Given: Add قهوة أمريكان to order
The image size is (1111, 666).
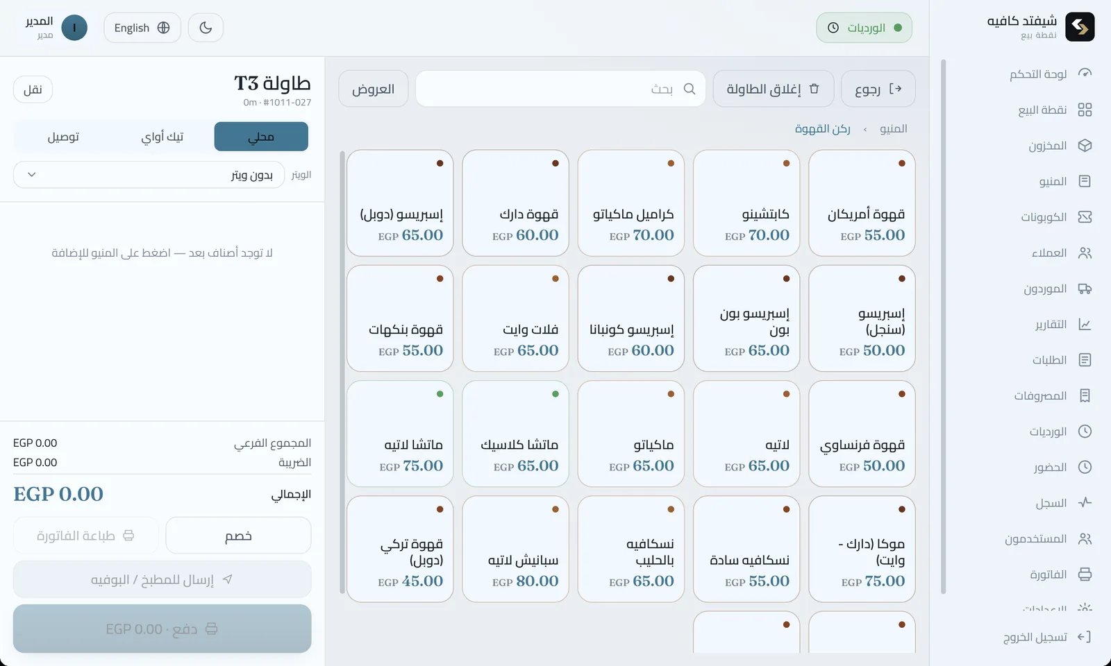Looking at the screenshot, I should click(862, 203).
